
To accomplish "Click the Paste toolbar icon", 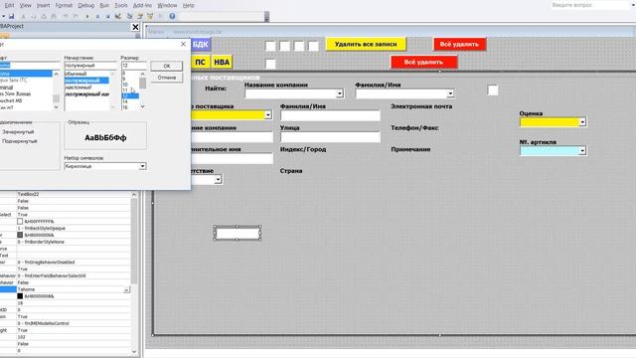I will pyautogui.click(x=44, y=16).
